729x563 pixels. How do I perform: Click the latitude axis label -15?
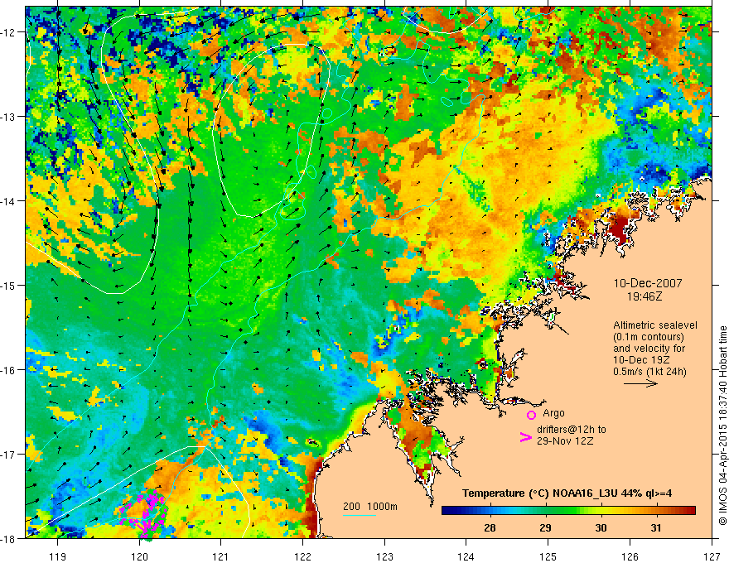tap(9, 285)
